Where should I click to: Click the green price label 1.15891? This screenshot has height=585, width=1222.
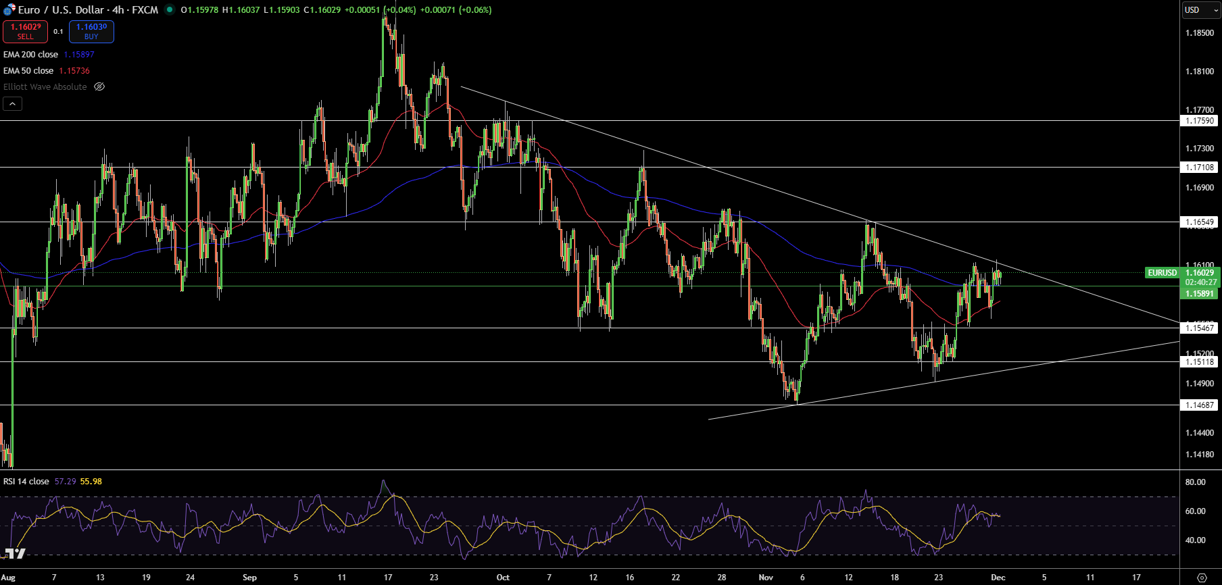click(x=1200, y=293)
